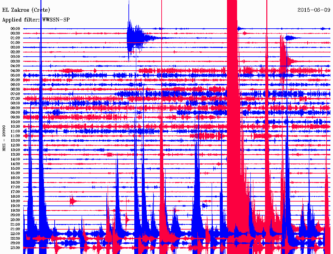
Task: Click the 'Applied filter: WWSSN-SP' label
Action: click(x=36, y=20)
